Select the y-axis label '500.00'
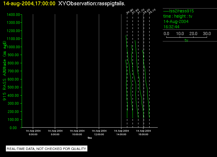The width and height of the screenshot is (217, 157). (x=13, y=87)
